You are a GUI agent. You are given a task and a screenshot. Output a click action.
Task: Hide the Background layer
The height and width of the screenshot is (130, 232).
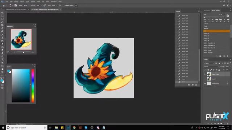point(205,83)
